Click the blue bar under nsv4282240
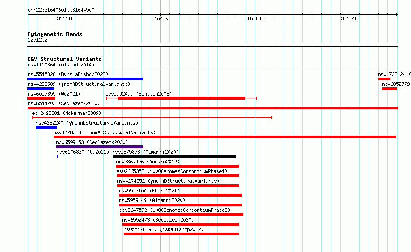This screenshot has width=411, height=252. click(x=46, y=127)
